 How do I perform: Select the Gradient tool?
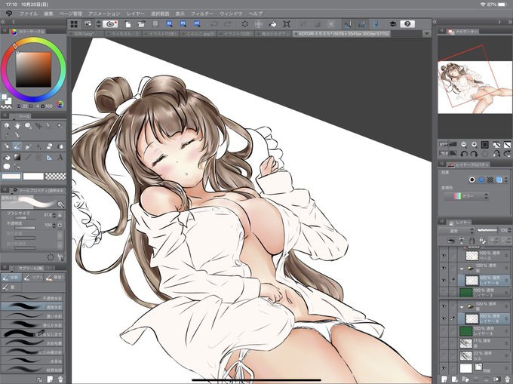pyautogui.click(x=17, y=158)
